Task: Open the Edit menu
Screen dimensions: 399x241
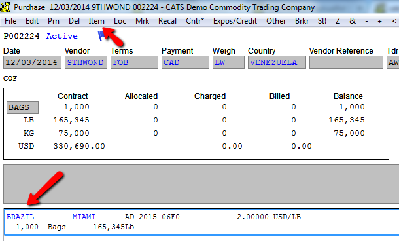Action: click(x=32, y=21)
